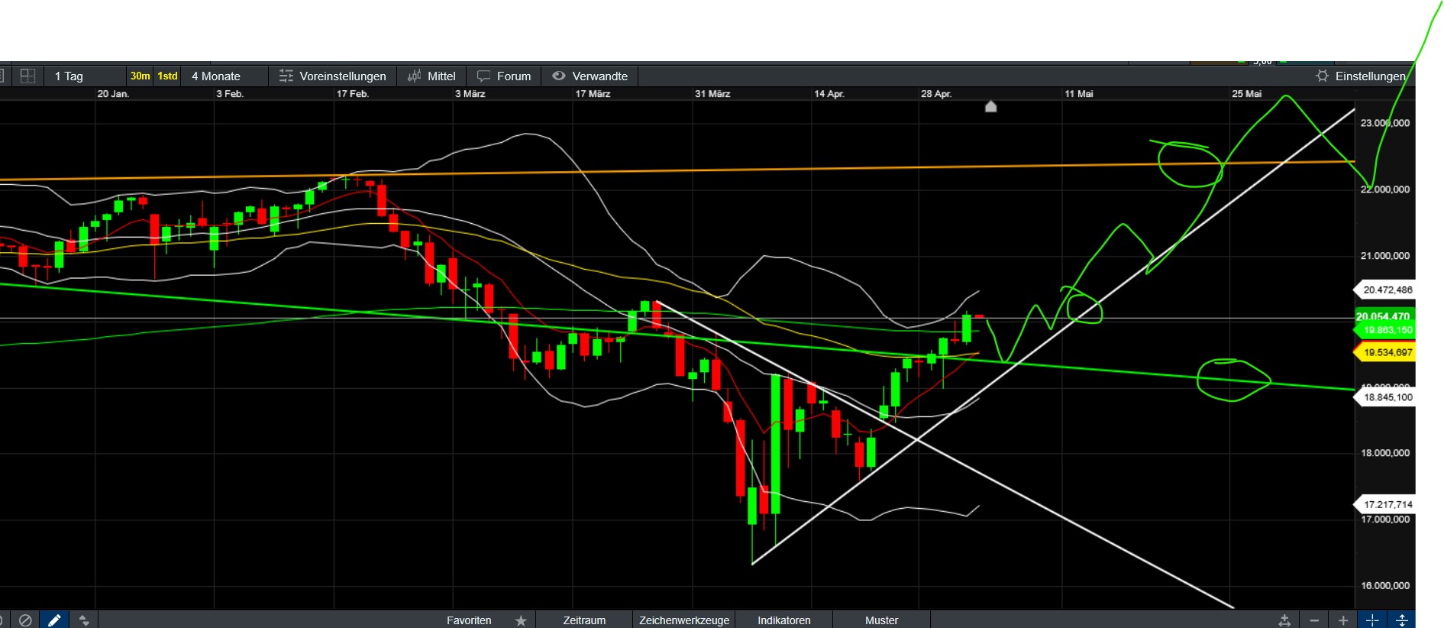Click the chart auto-scale axis icon

click(1284, 620)
